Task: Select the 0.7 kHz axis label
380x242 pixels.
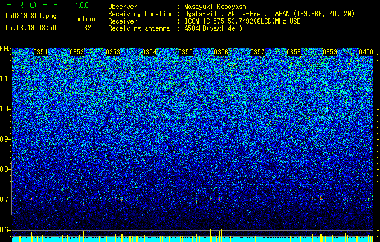Action: (5, 200)
